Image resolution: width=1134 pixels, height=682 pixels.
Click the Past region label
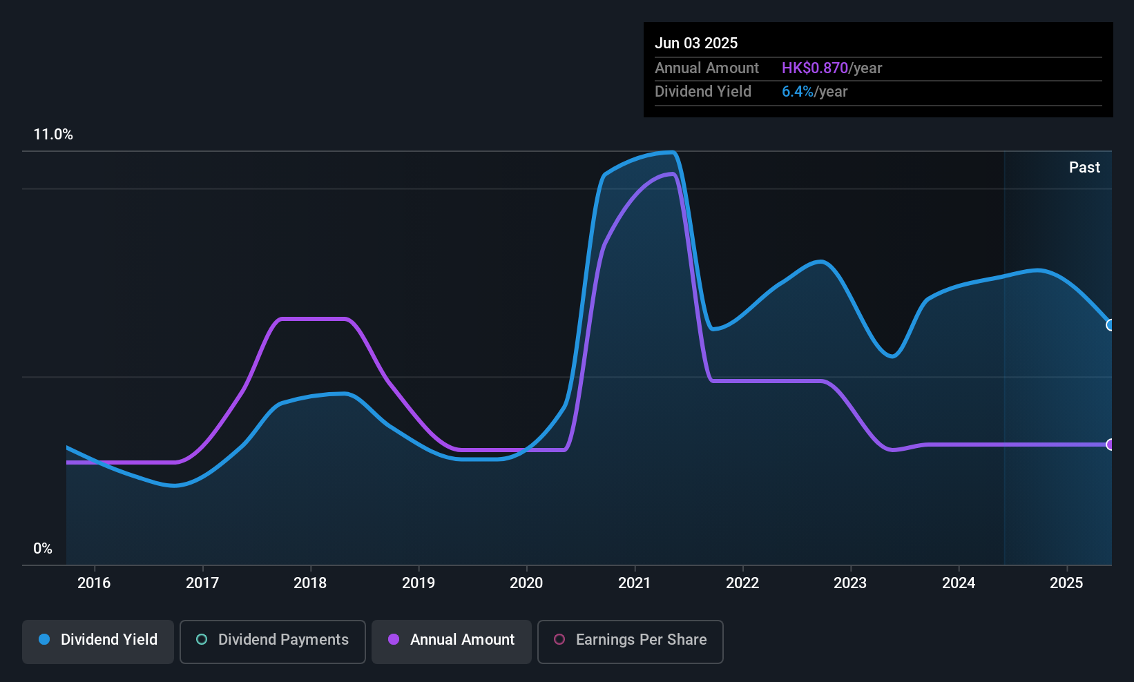[x=1084, y=168]
